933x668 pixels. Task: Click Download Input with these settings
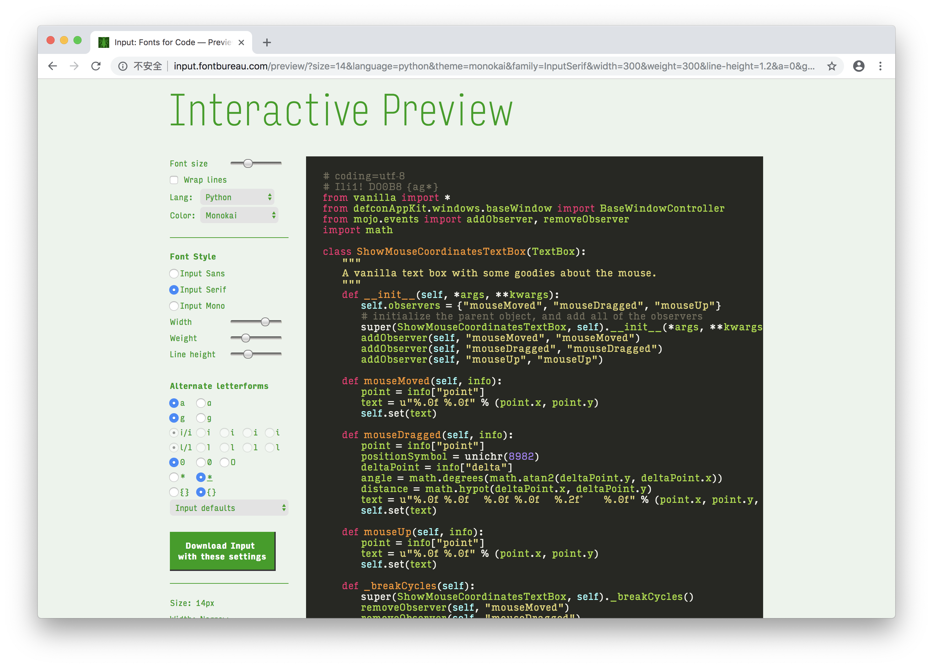pyautogui.click(x=222, y=551)
